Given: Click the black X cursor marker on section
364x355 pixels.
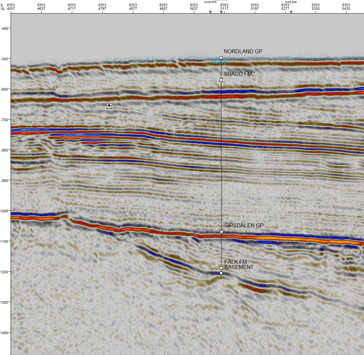Looking at the screenshot, I should [x=109, y=106].
